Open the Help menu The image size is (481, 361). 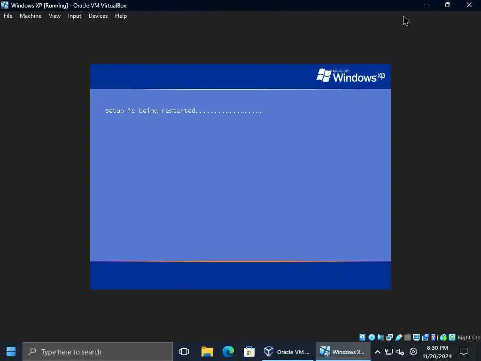click(x=121, y=16)
